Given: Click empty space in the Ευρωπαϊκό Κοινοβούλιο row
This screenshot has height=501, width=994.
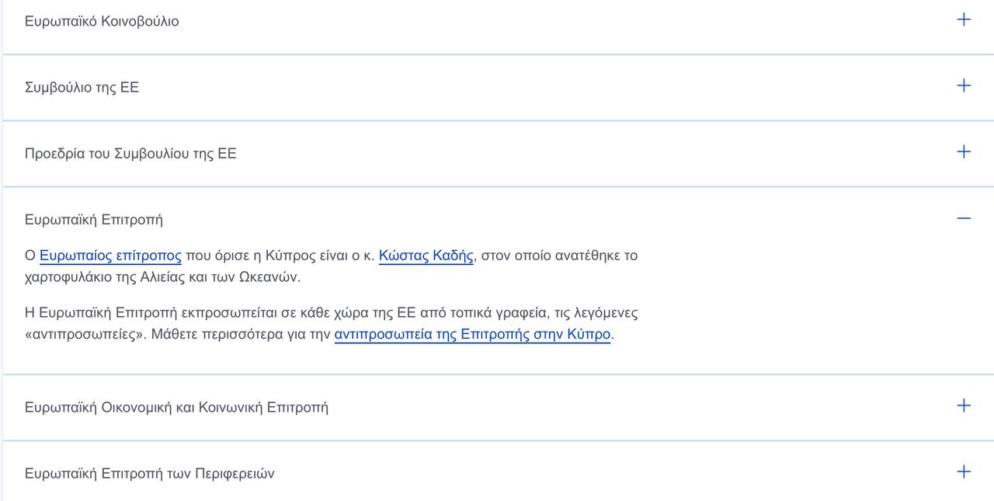Looking at the screenshot, I should pyautogui.click(x=544, y=21).
